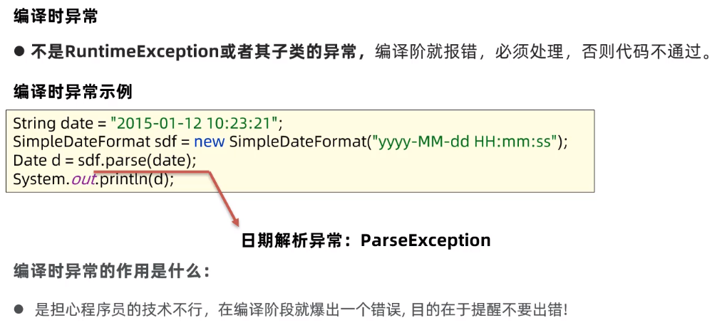This screenshot has width=727, height=330.
Task: Click the blue new keyword
Action: [209, 142]
